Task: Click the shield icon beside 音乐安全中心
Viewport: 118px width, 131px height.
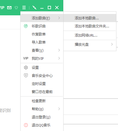Action: coord(26,76)
